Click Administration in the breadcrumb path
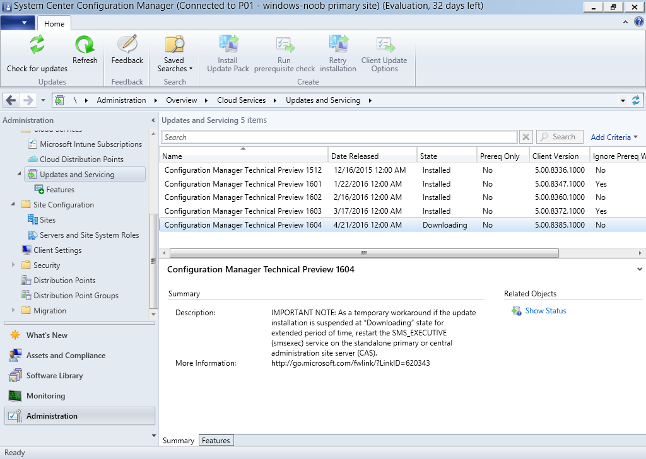The image size is (646, 459). pos(122,100)
